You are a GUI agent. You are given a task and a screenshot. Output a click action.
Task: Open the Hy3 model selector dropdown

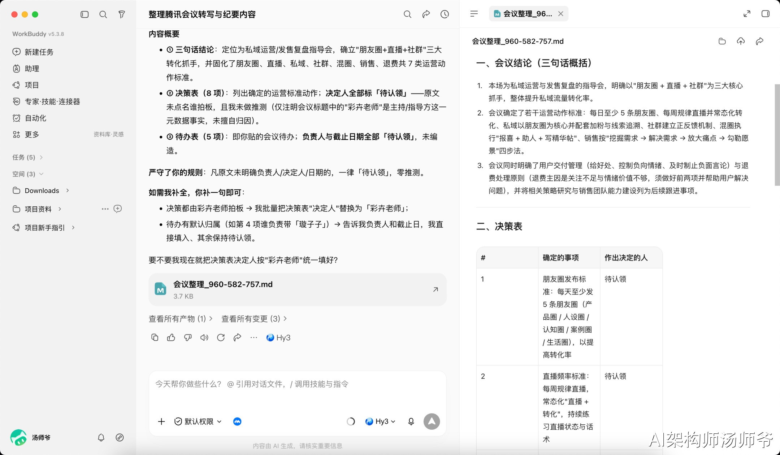[x=380, y=421]
